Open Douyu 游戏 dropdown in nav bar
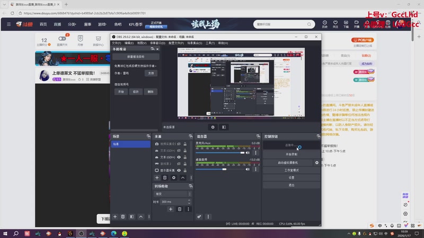Image resolution: width=424 pixels, height=238 pixels. [102, 24]
